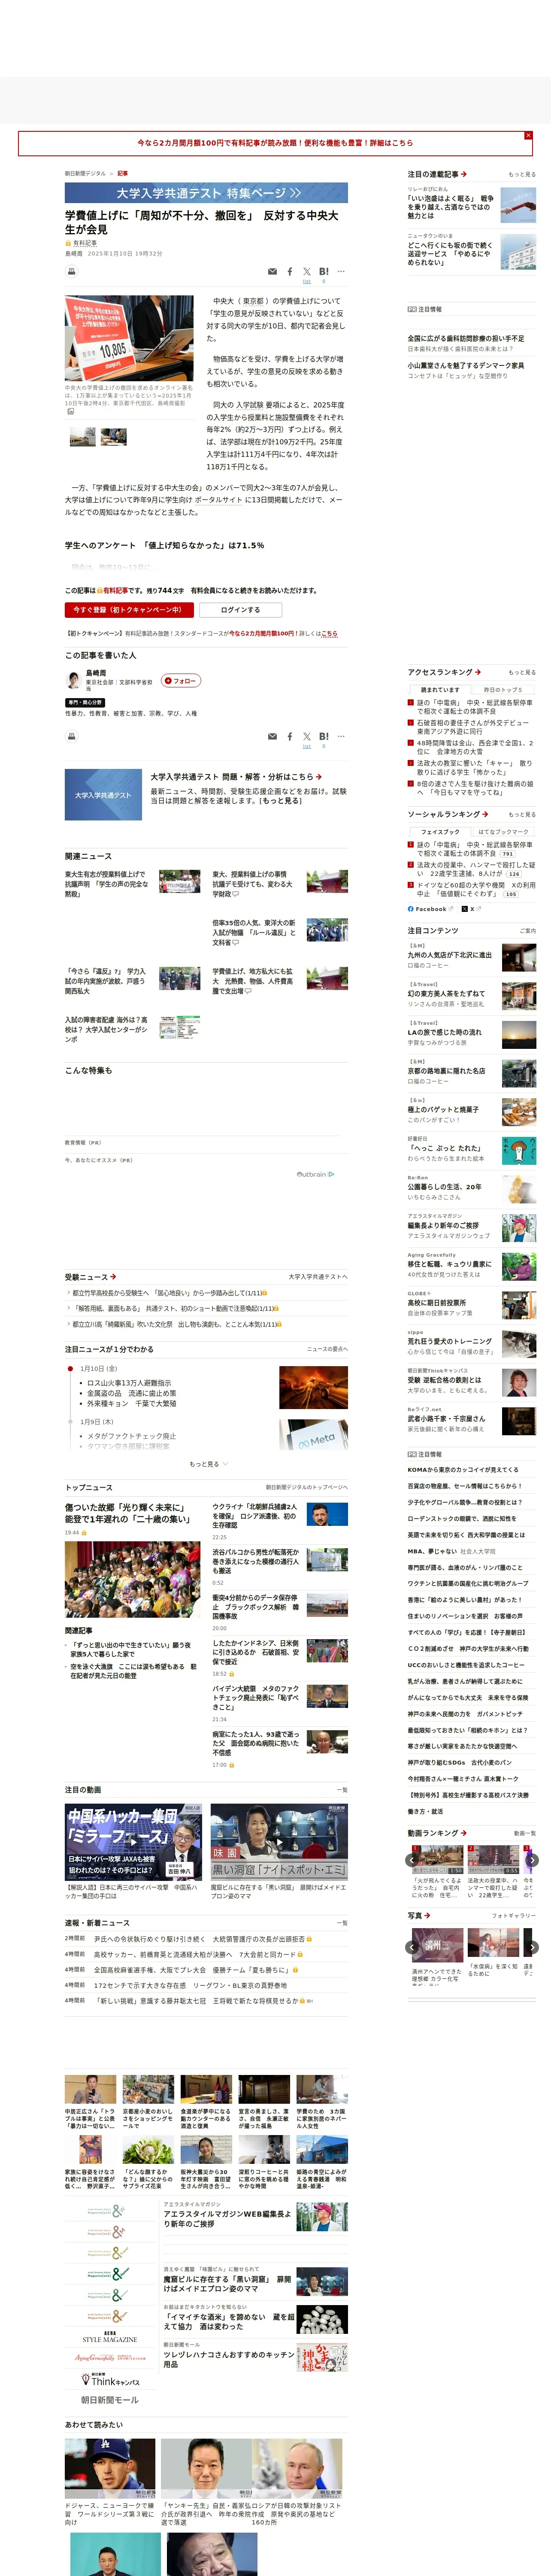Open the 大学入学共通テスト 特集ページ banner
This screenshot has width=551, height=2576.
click(206, 193)
